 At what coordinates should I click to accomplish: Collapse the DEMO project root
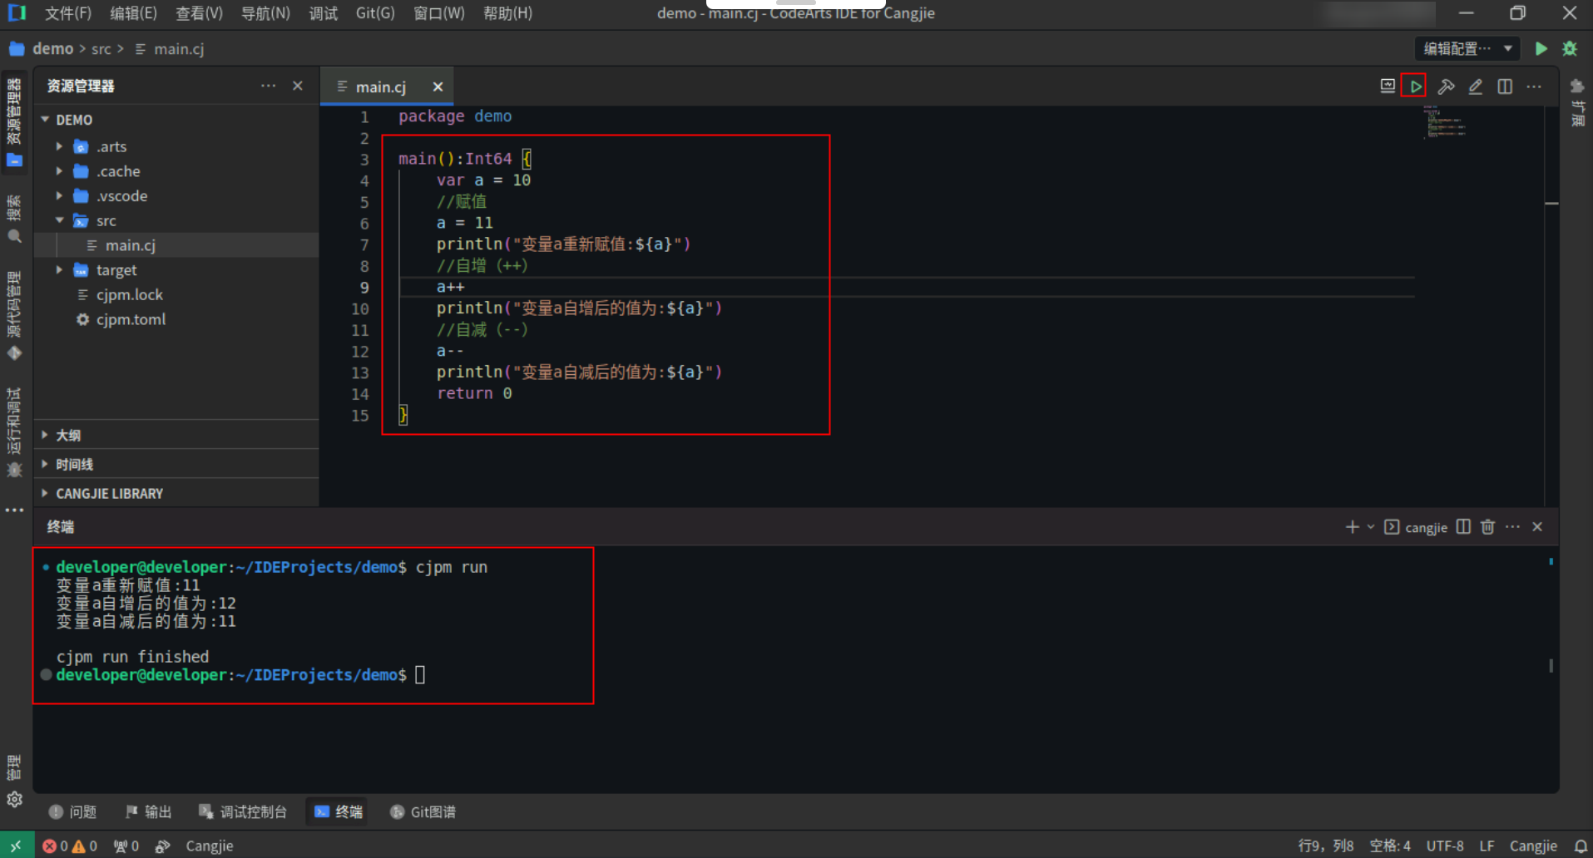(x=45, y=120)
